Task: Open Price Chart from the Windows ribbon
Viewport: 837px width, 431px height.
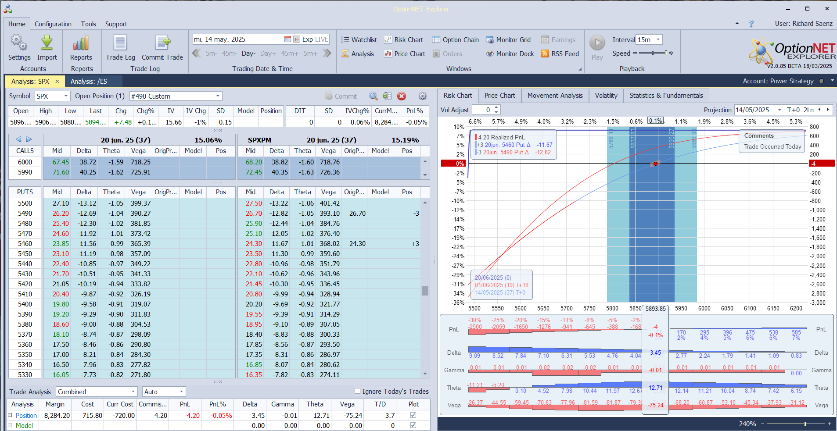Action: point(405,54)
